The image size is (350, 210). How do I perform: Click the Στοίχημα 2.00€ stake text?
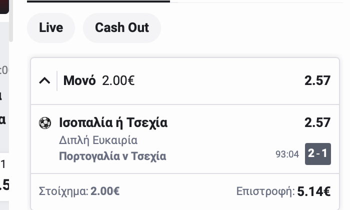pyautogui.click(x=79, y=191)
